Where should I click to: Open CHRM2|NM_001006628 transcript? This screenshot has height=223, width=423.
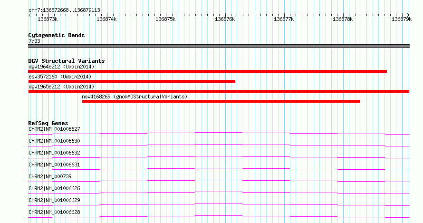[x=54, y=212]
